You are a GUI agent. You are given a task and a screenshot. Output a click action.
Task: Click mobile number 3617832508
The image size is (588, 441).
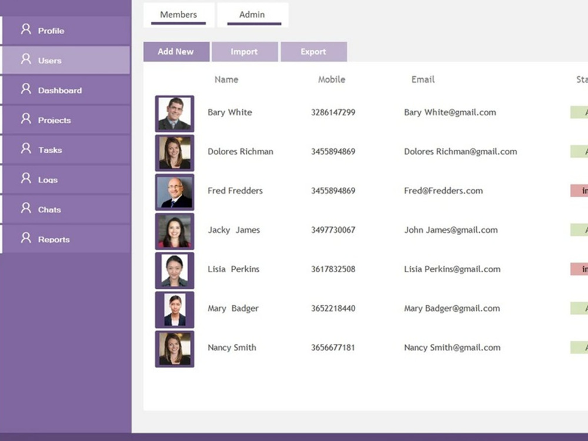(333, 269)
